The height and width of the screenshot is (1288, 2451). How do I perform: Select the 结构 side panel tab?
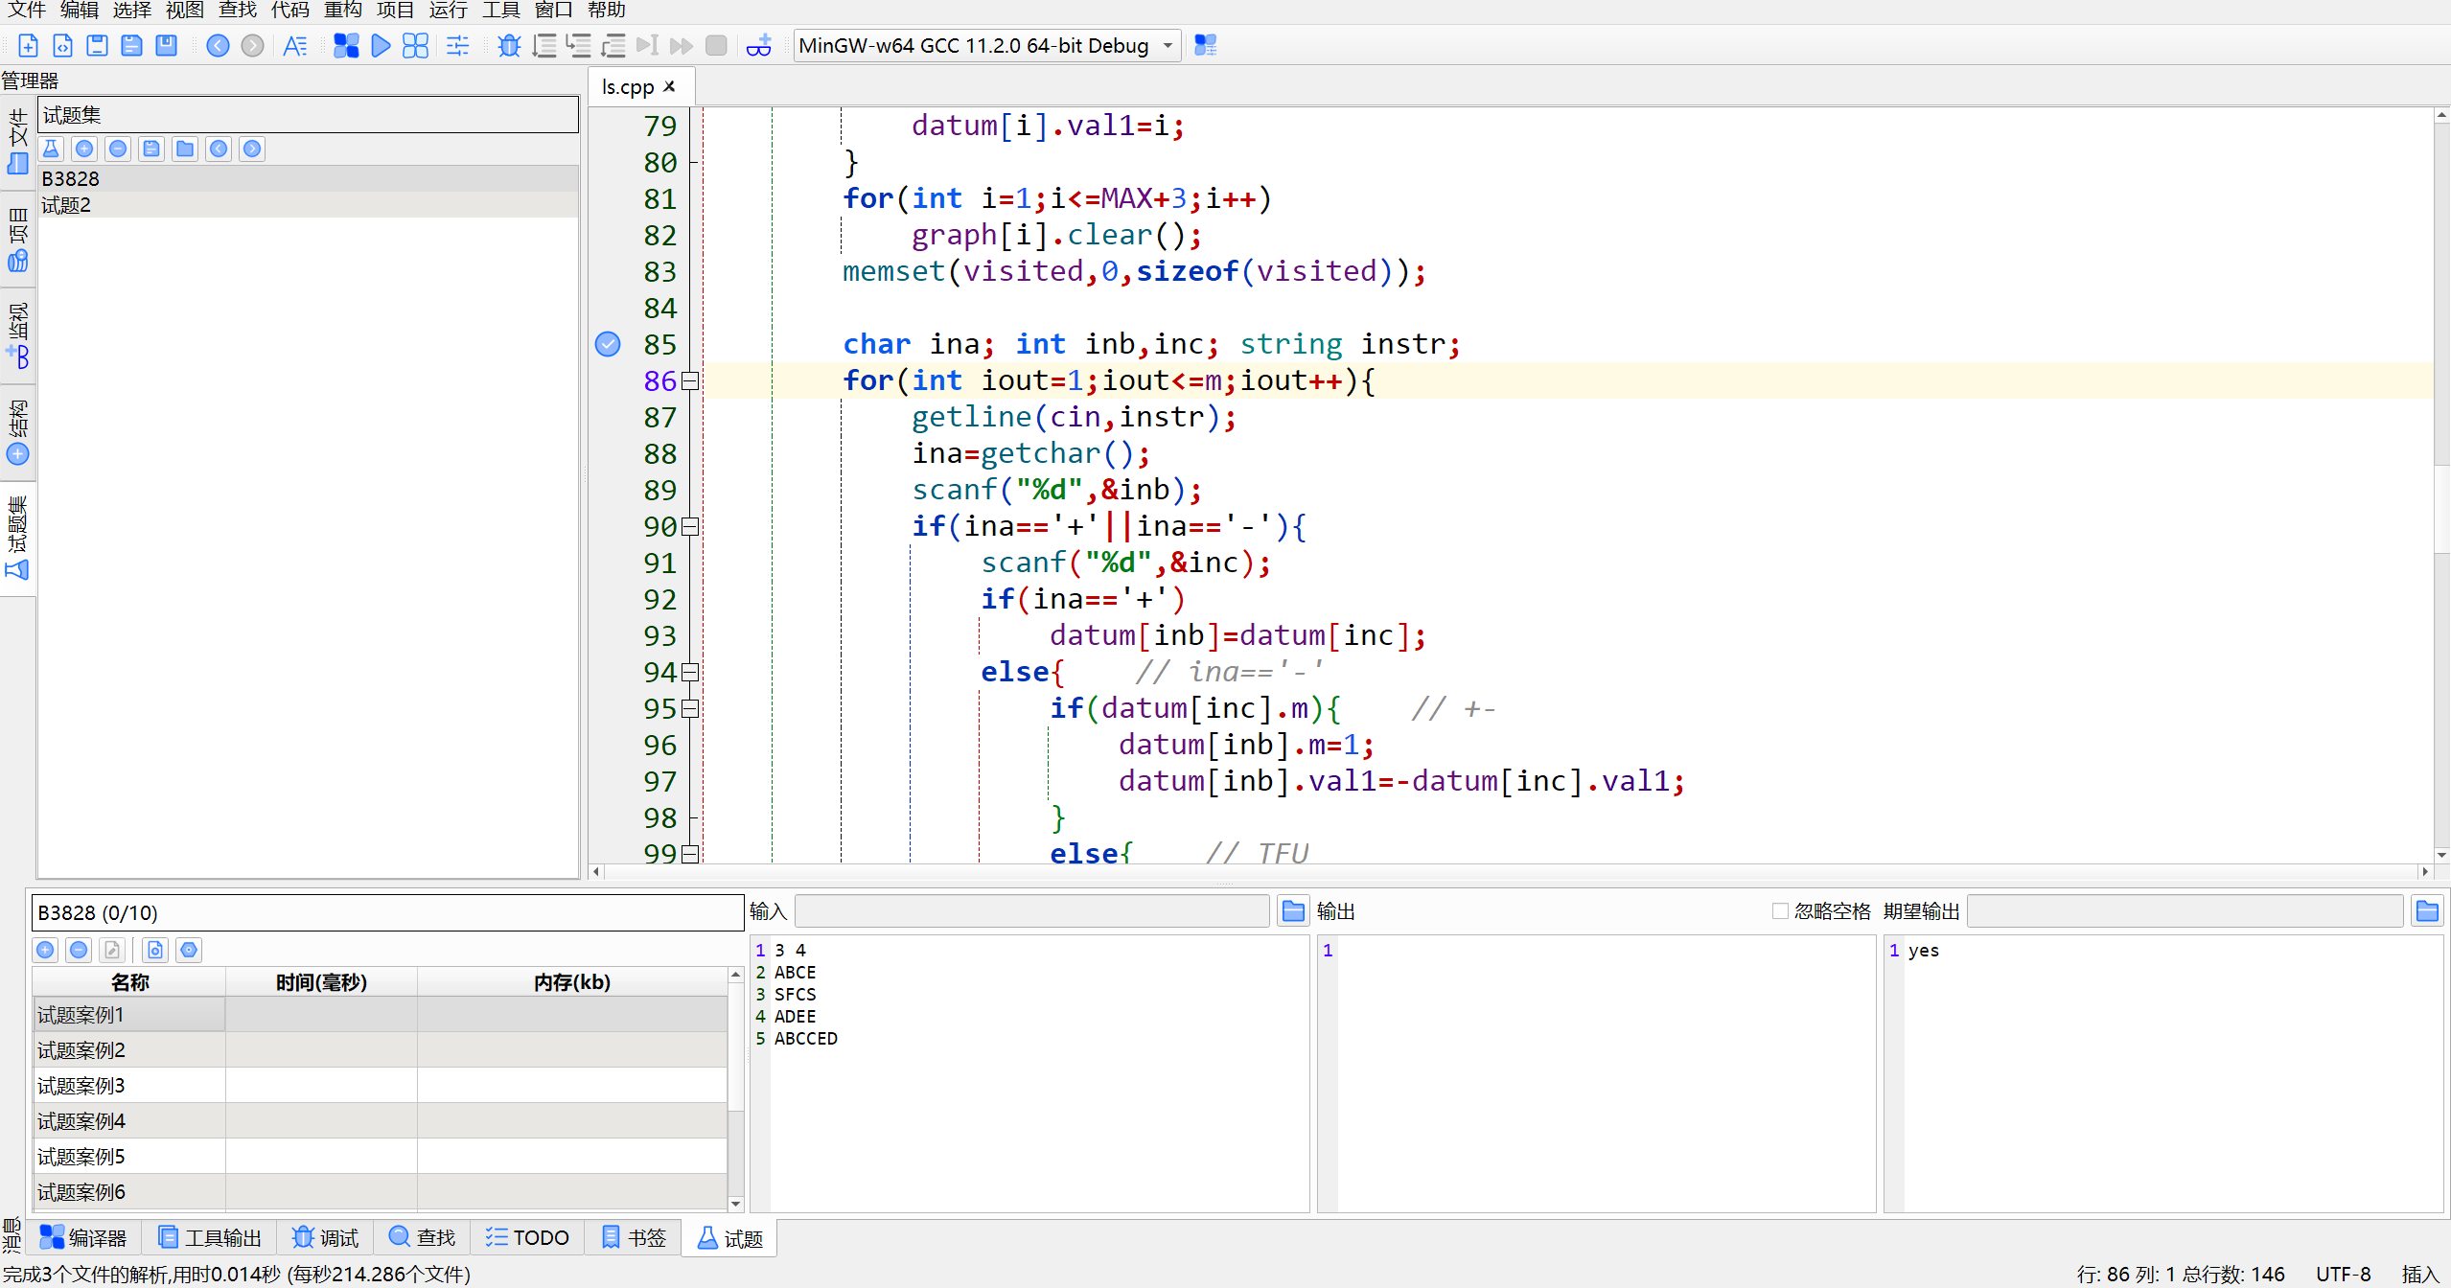click(x=17, y=433)
